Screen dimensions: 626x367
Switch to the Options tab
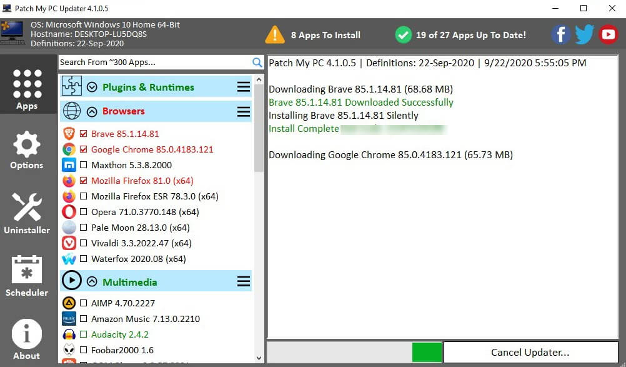point(27,151)
